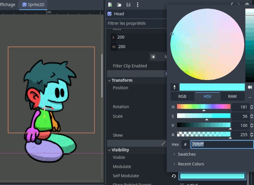Click the Hue slider
254x185 pixels.
click(204, 107)
